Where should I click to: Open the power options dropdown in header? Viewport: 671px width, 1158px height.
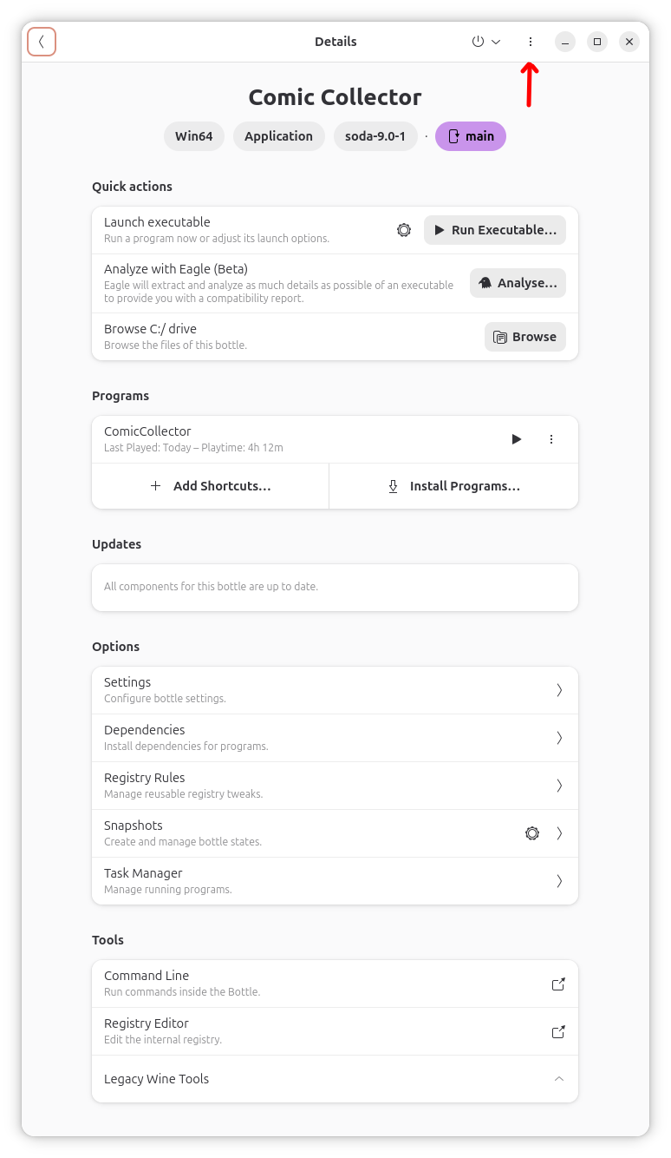(x=486, y=42)
